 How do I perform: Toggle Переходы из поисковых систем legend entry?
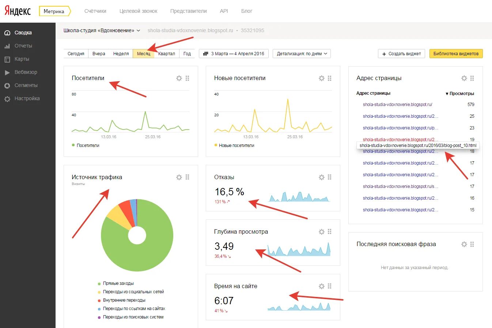click(130, 317)
